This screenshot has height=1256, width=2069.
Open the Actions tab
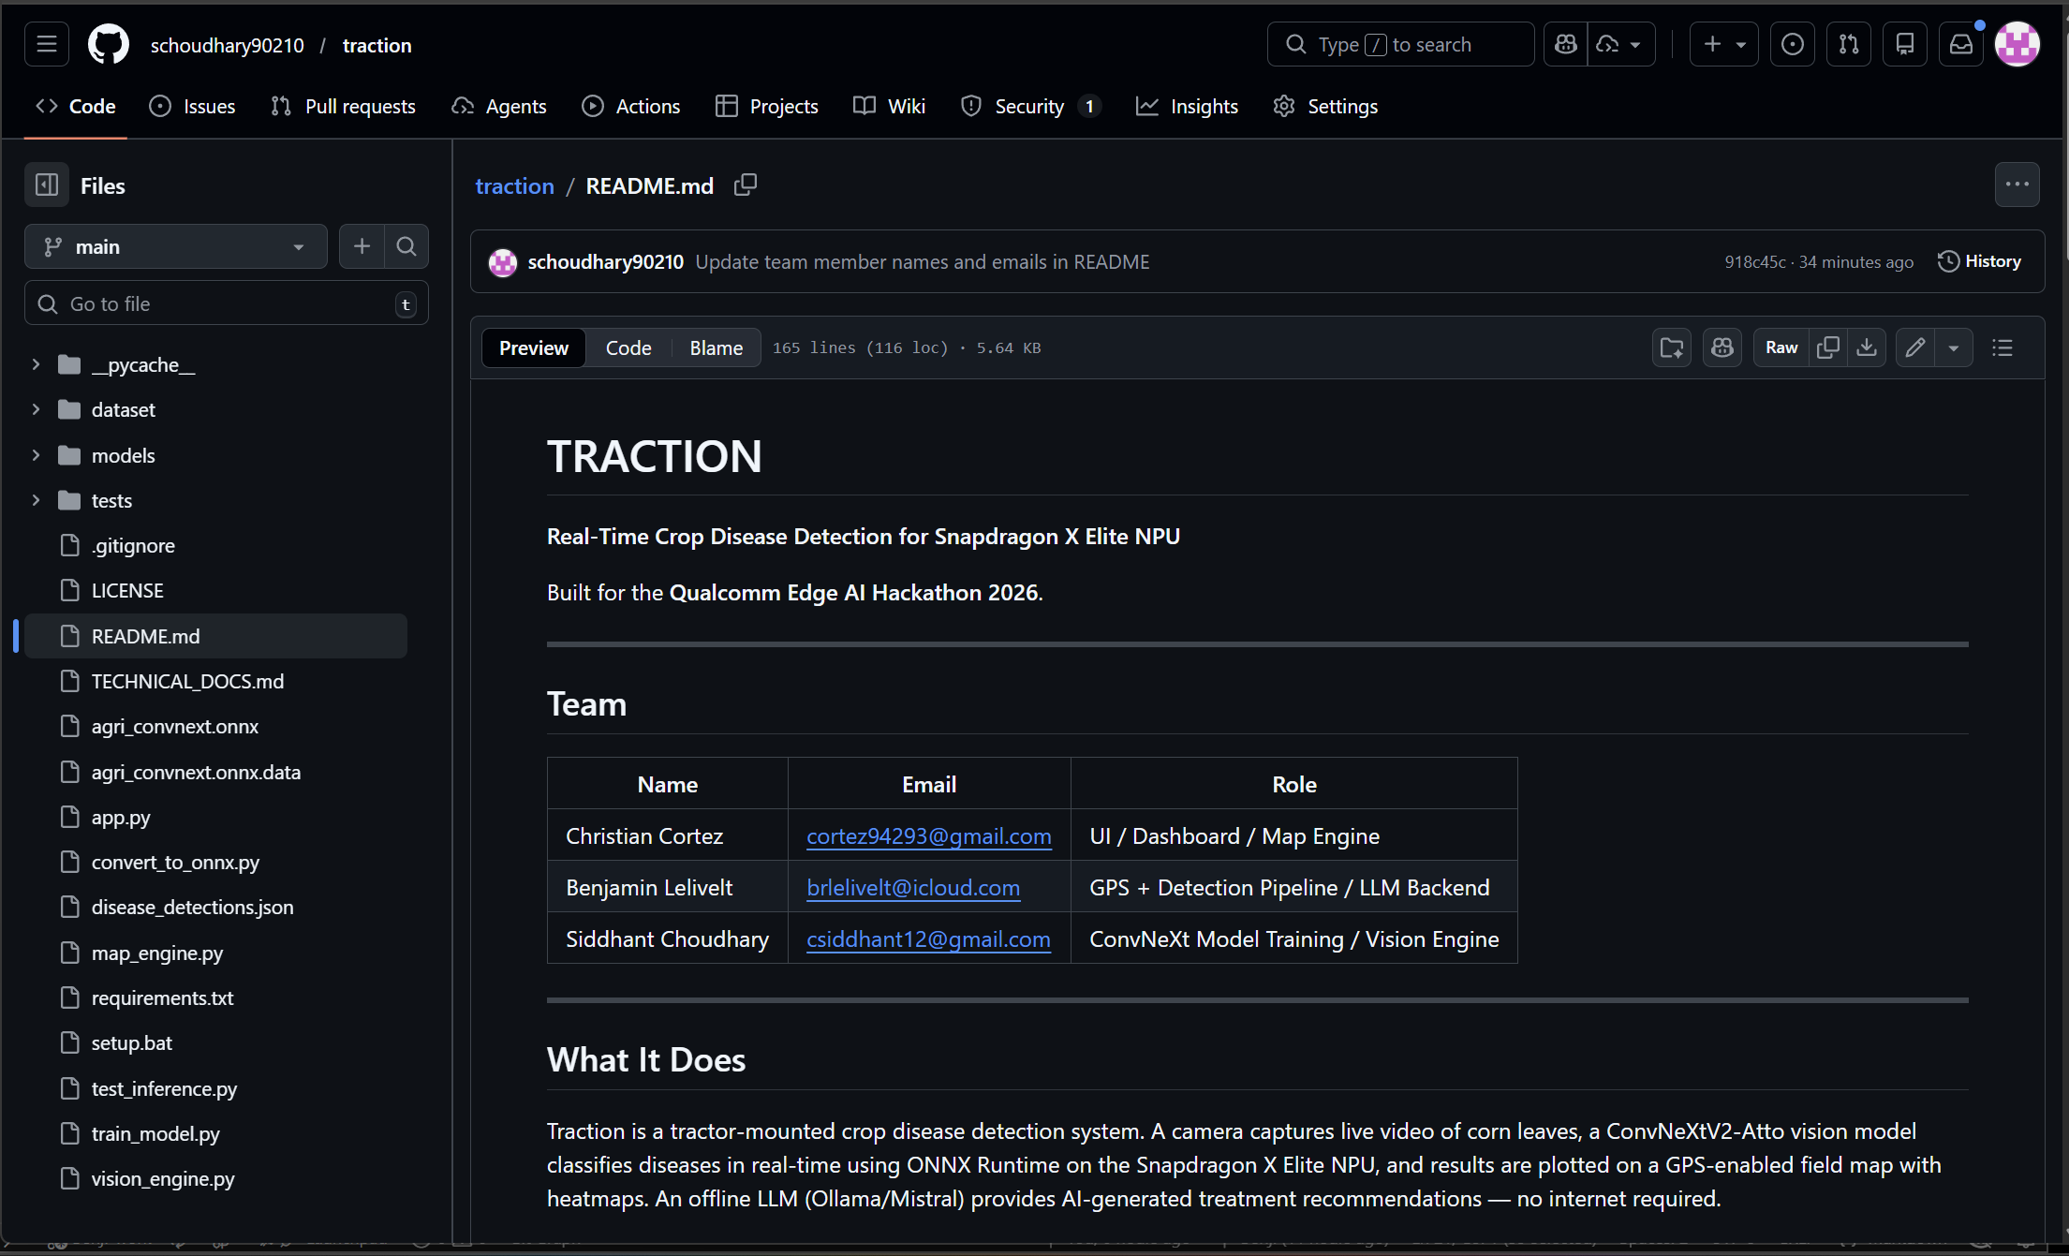click(630, 106)
